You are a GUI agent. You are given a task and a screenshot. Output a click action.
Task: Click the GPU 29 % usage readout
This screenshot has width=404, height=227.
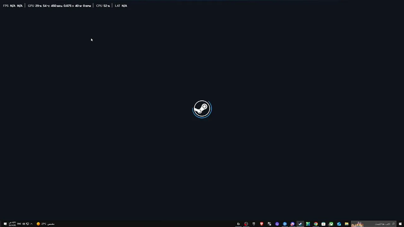click(35, 6)
